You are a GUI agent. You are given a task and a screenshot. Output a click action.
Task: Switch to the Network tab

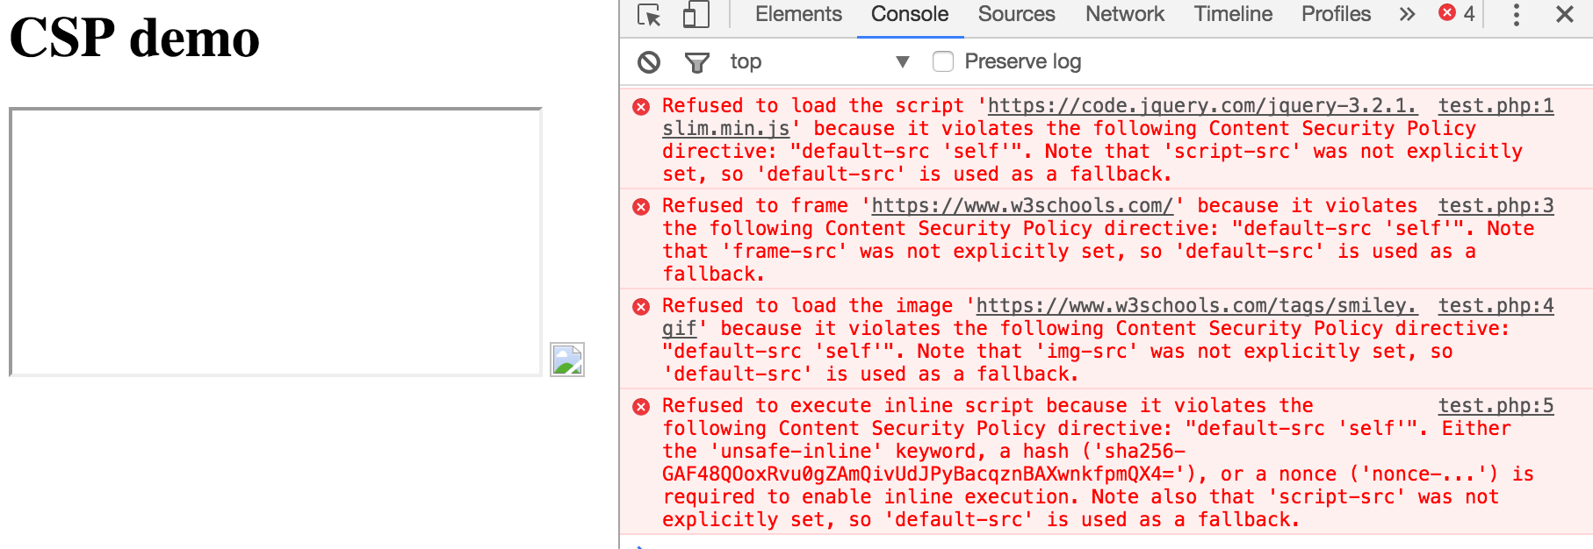pos(1124,14)
